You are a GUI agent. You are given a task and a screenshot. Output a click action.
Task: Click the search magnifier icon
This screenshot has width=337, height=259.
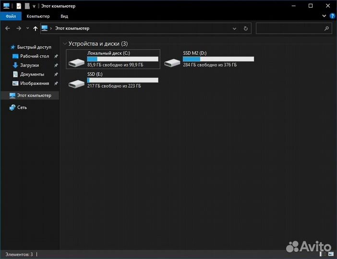327,28
